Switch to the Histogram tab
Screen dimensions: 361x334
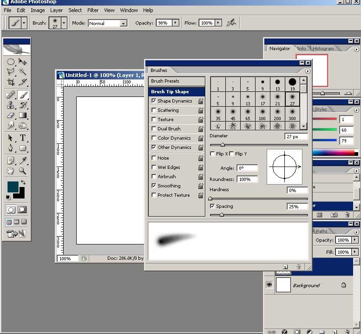coord(323,49)
